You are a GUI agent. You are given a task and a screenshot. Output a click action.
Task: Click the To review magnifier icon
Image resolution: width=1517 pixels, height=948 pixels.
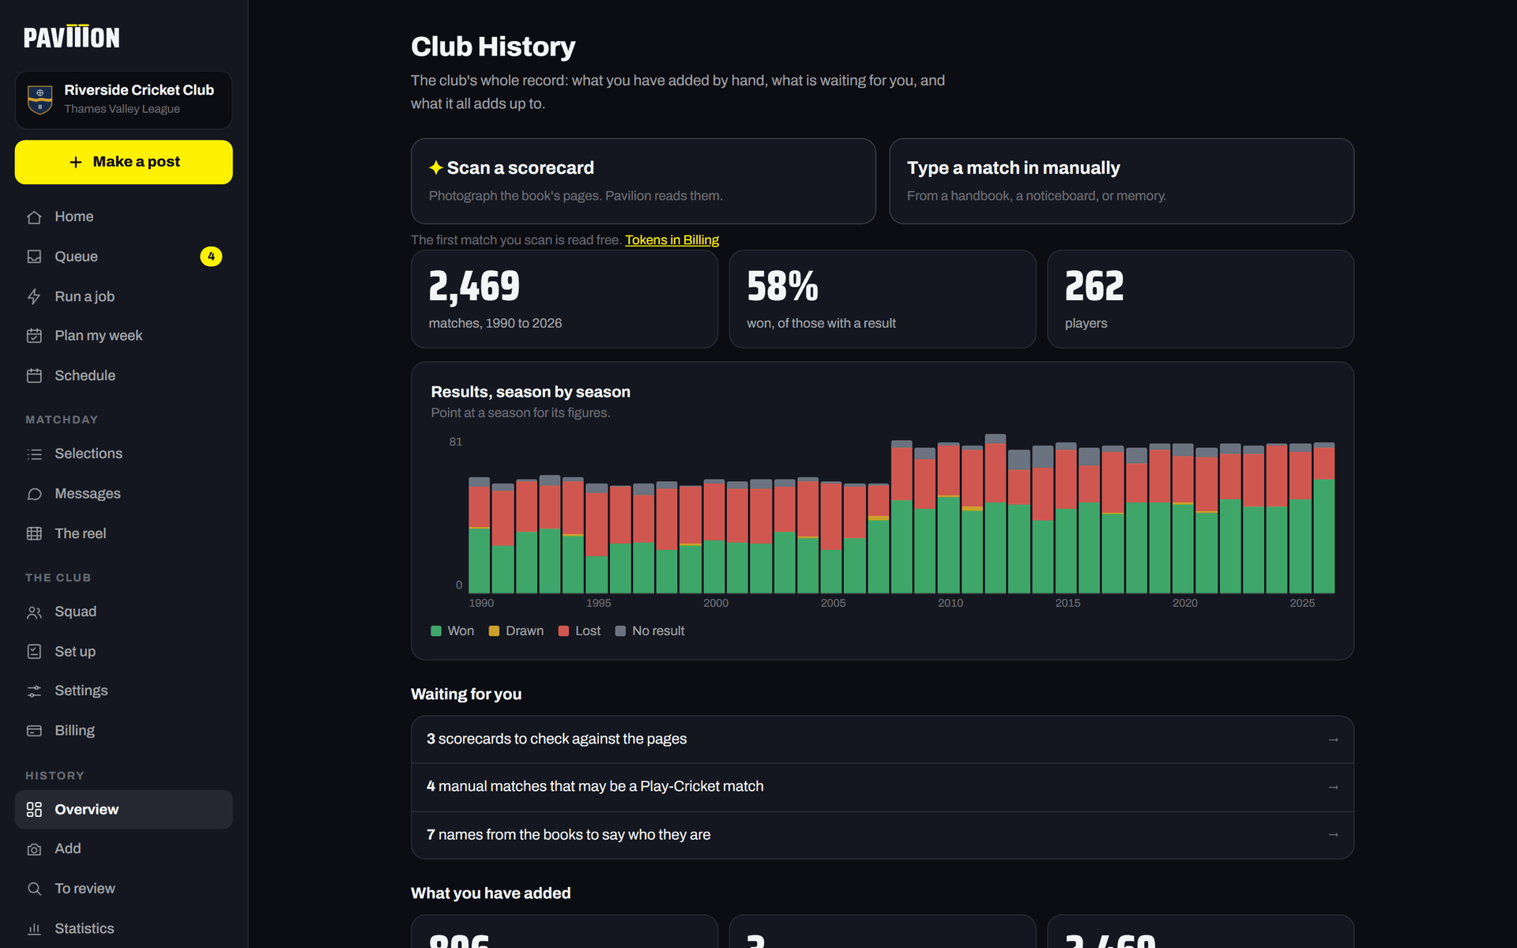pos(34,889)
